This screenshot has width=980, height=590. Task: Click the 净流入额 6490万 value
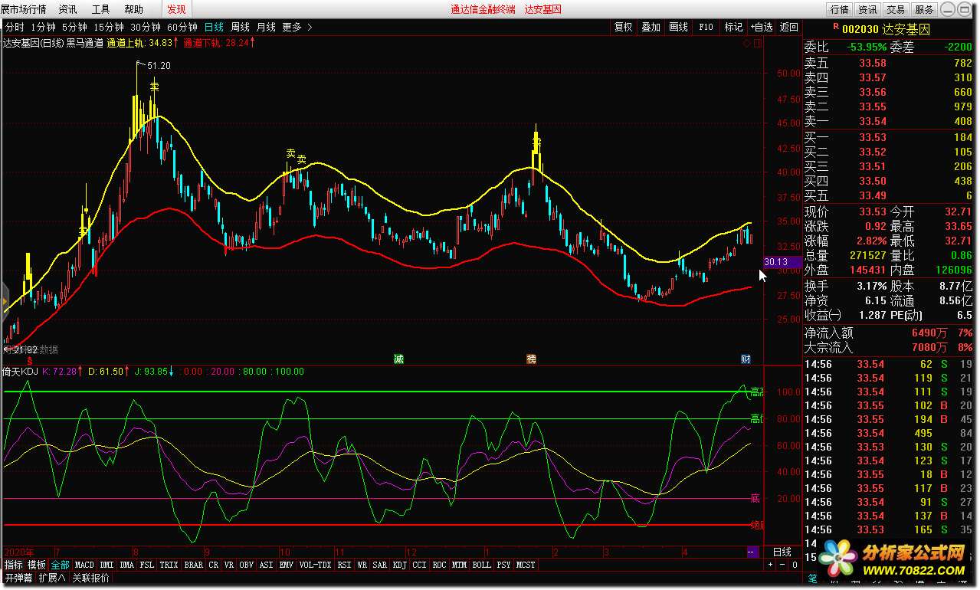pos(930,333)
